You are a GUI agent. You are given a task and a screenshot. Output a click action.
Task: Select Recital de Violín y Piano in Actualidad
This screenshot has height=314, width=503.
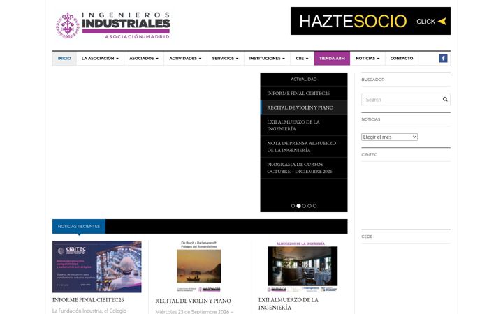click(304, 107)
